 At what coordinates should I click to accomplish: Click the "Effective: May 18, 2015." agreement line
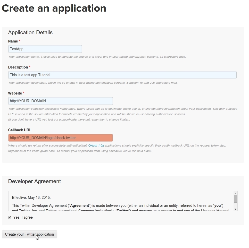(31, 198)
